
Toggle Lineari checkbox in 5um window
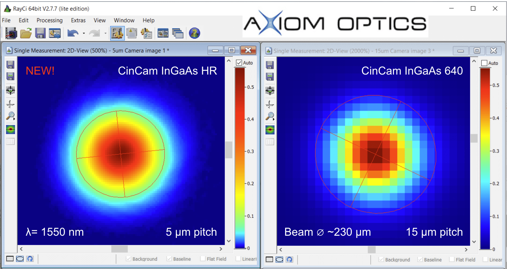(x=238, y=259)
